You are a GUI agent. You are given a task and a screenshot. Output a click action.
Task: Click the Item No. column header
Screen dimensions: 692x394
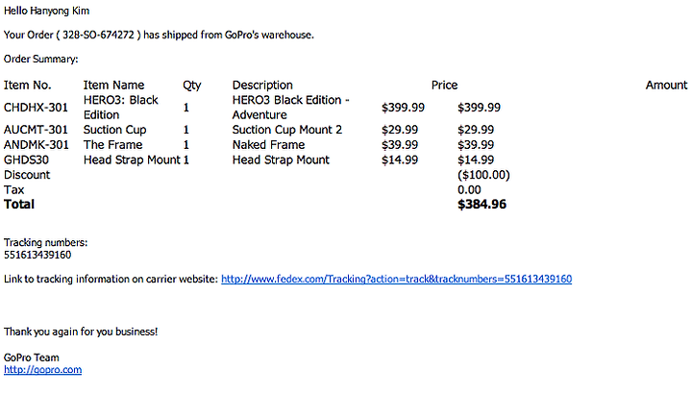[x=27, y=86]
